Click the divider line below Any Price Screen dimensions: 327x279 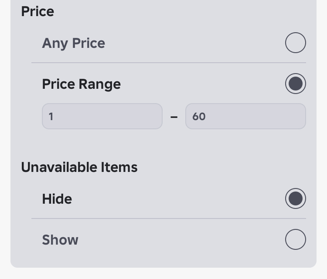pos(168,63)
